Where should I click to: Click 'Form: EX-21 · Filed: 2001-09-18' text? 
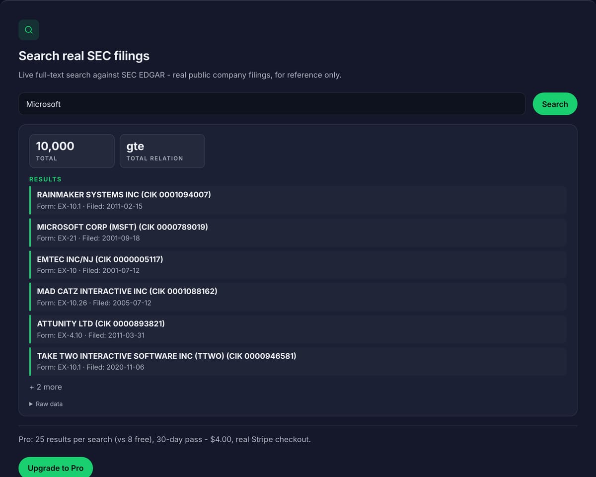click(88, 238)
